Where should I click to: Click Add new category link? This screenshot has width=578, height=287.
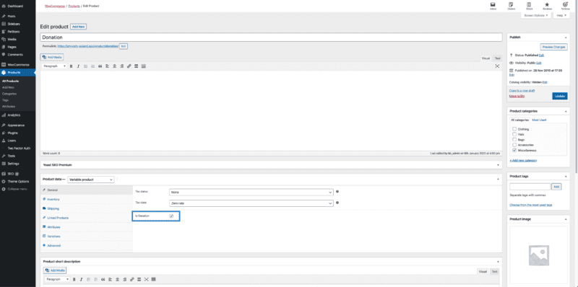click(x=523, y=160)
